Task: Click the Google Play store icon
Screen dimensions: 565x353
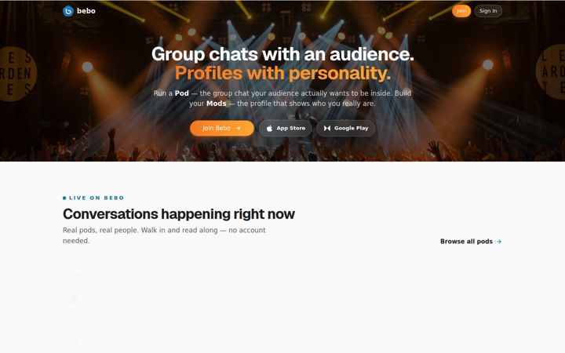Action: pyautogui.click(x=327, y=128)
